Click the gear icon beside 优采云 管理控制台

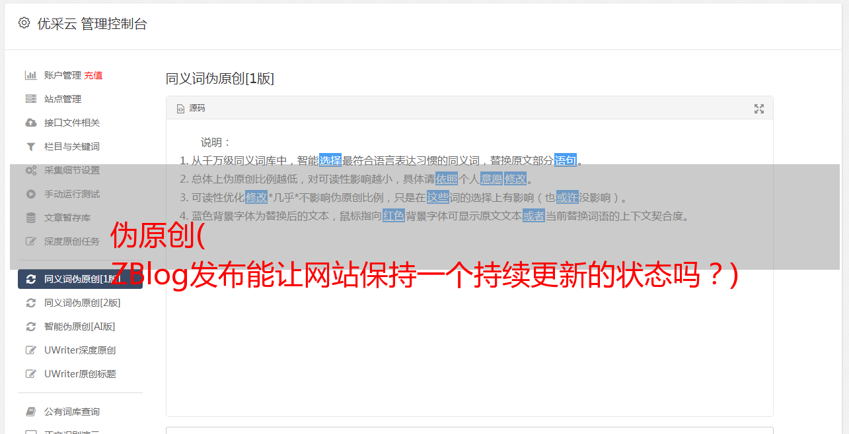pos(24,23)
